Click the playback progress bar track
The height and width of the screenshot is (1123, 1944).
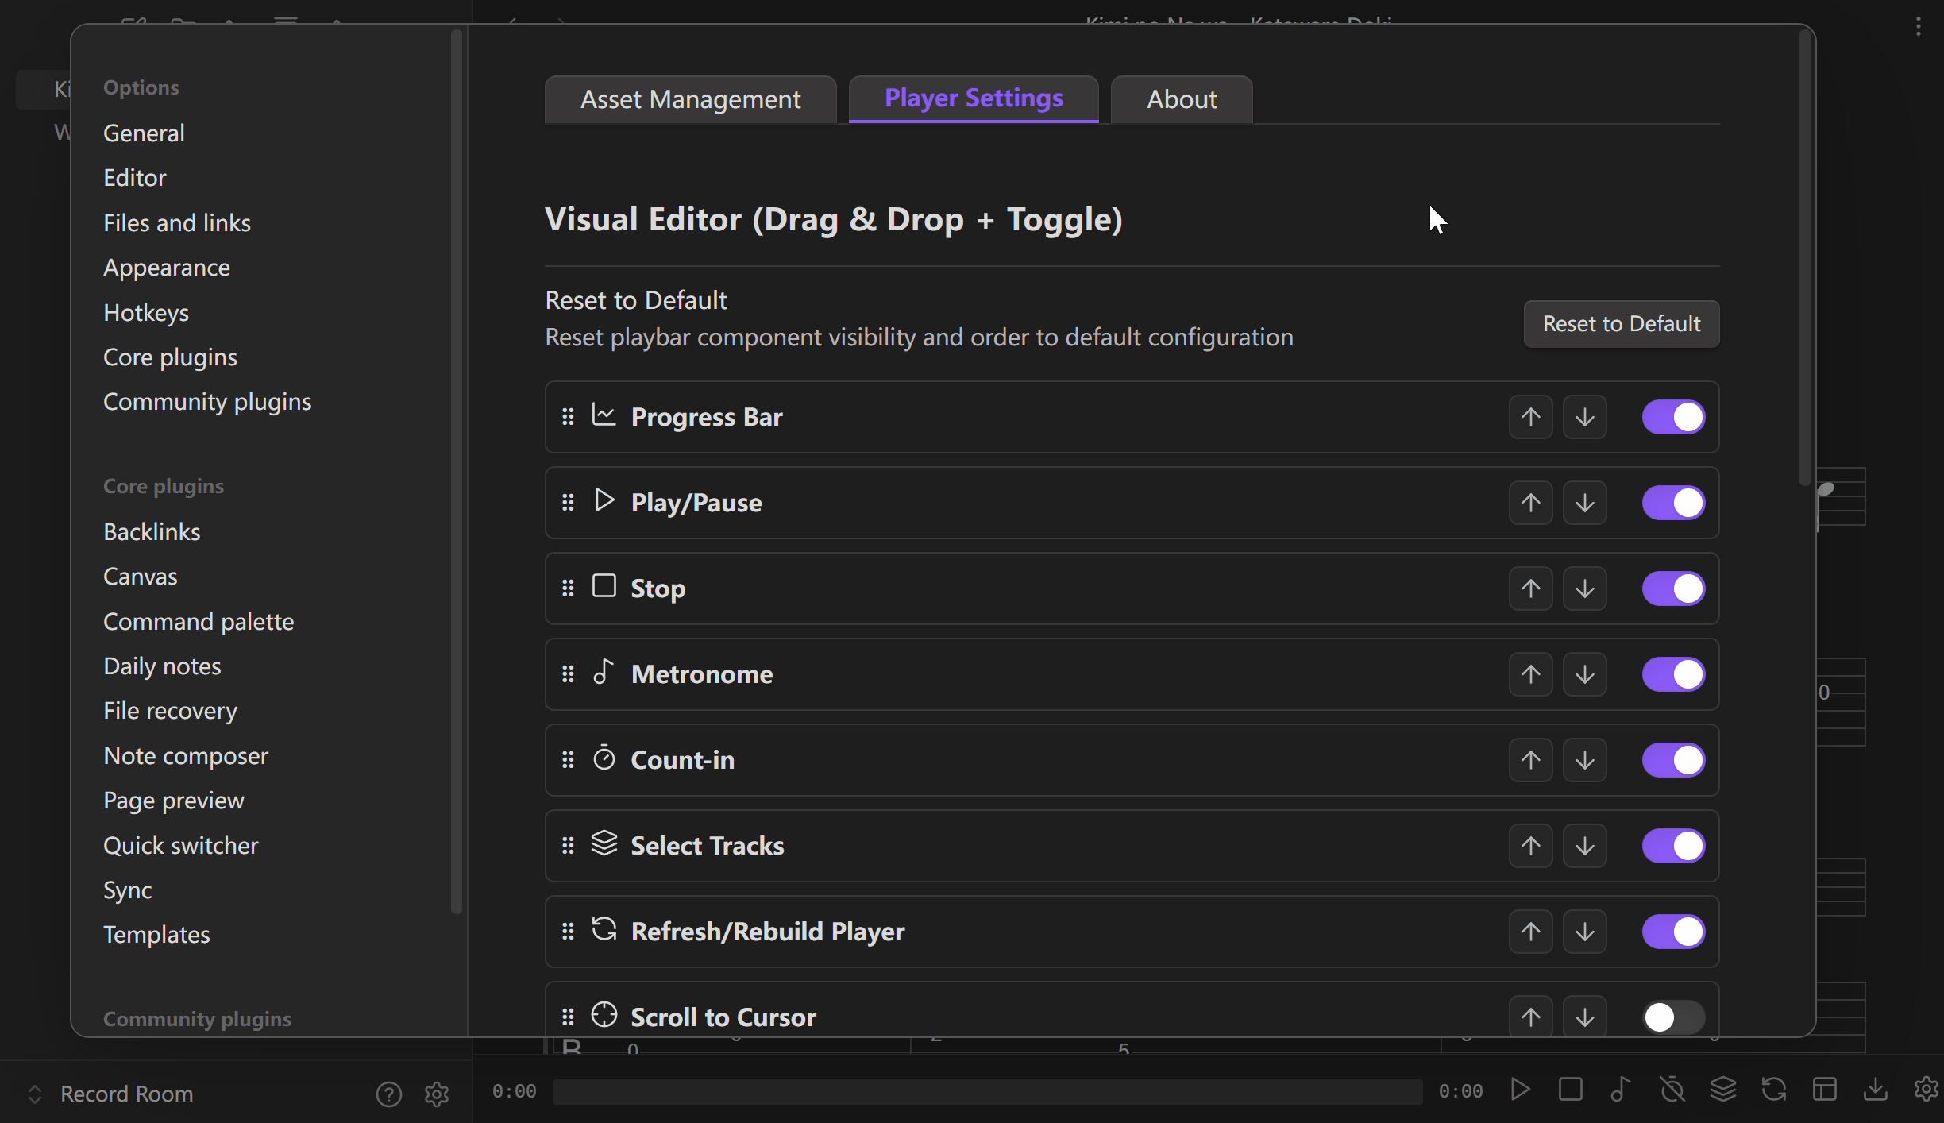[x=987, y=1091]
